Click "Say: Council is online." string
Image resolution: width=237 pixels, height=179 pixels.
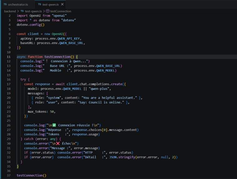click(x=101, y=102)
